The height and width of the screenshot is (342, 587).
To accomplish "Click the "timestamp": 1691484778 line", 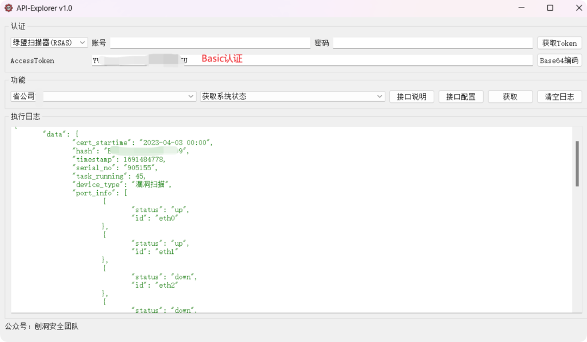I will 119,159.
